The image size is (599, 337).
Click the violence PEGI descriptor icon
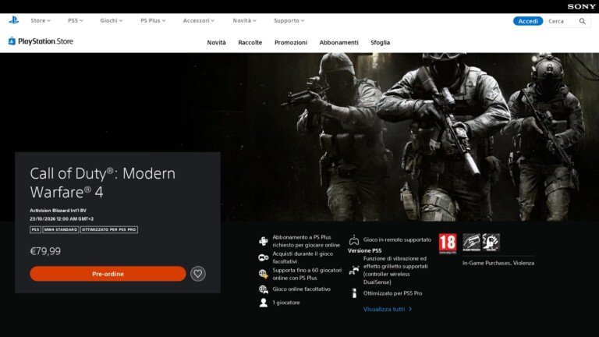click(491, 243)
